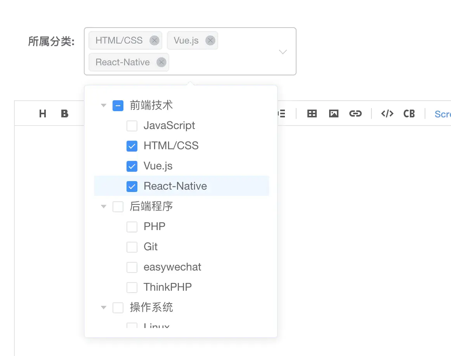Select the easywechat tree item label
The image size is (451, 356).
click(x=172, y=267)
